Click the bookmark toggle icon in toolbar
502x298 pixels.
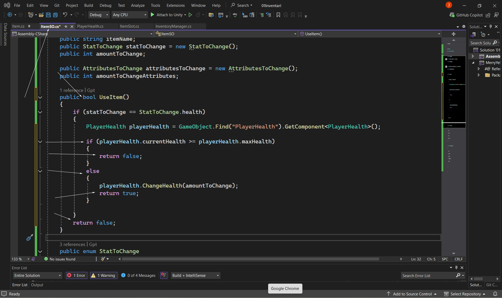pos(278,15)
